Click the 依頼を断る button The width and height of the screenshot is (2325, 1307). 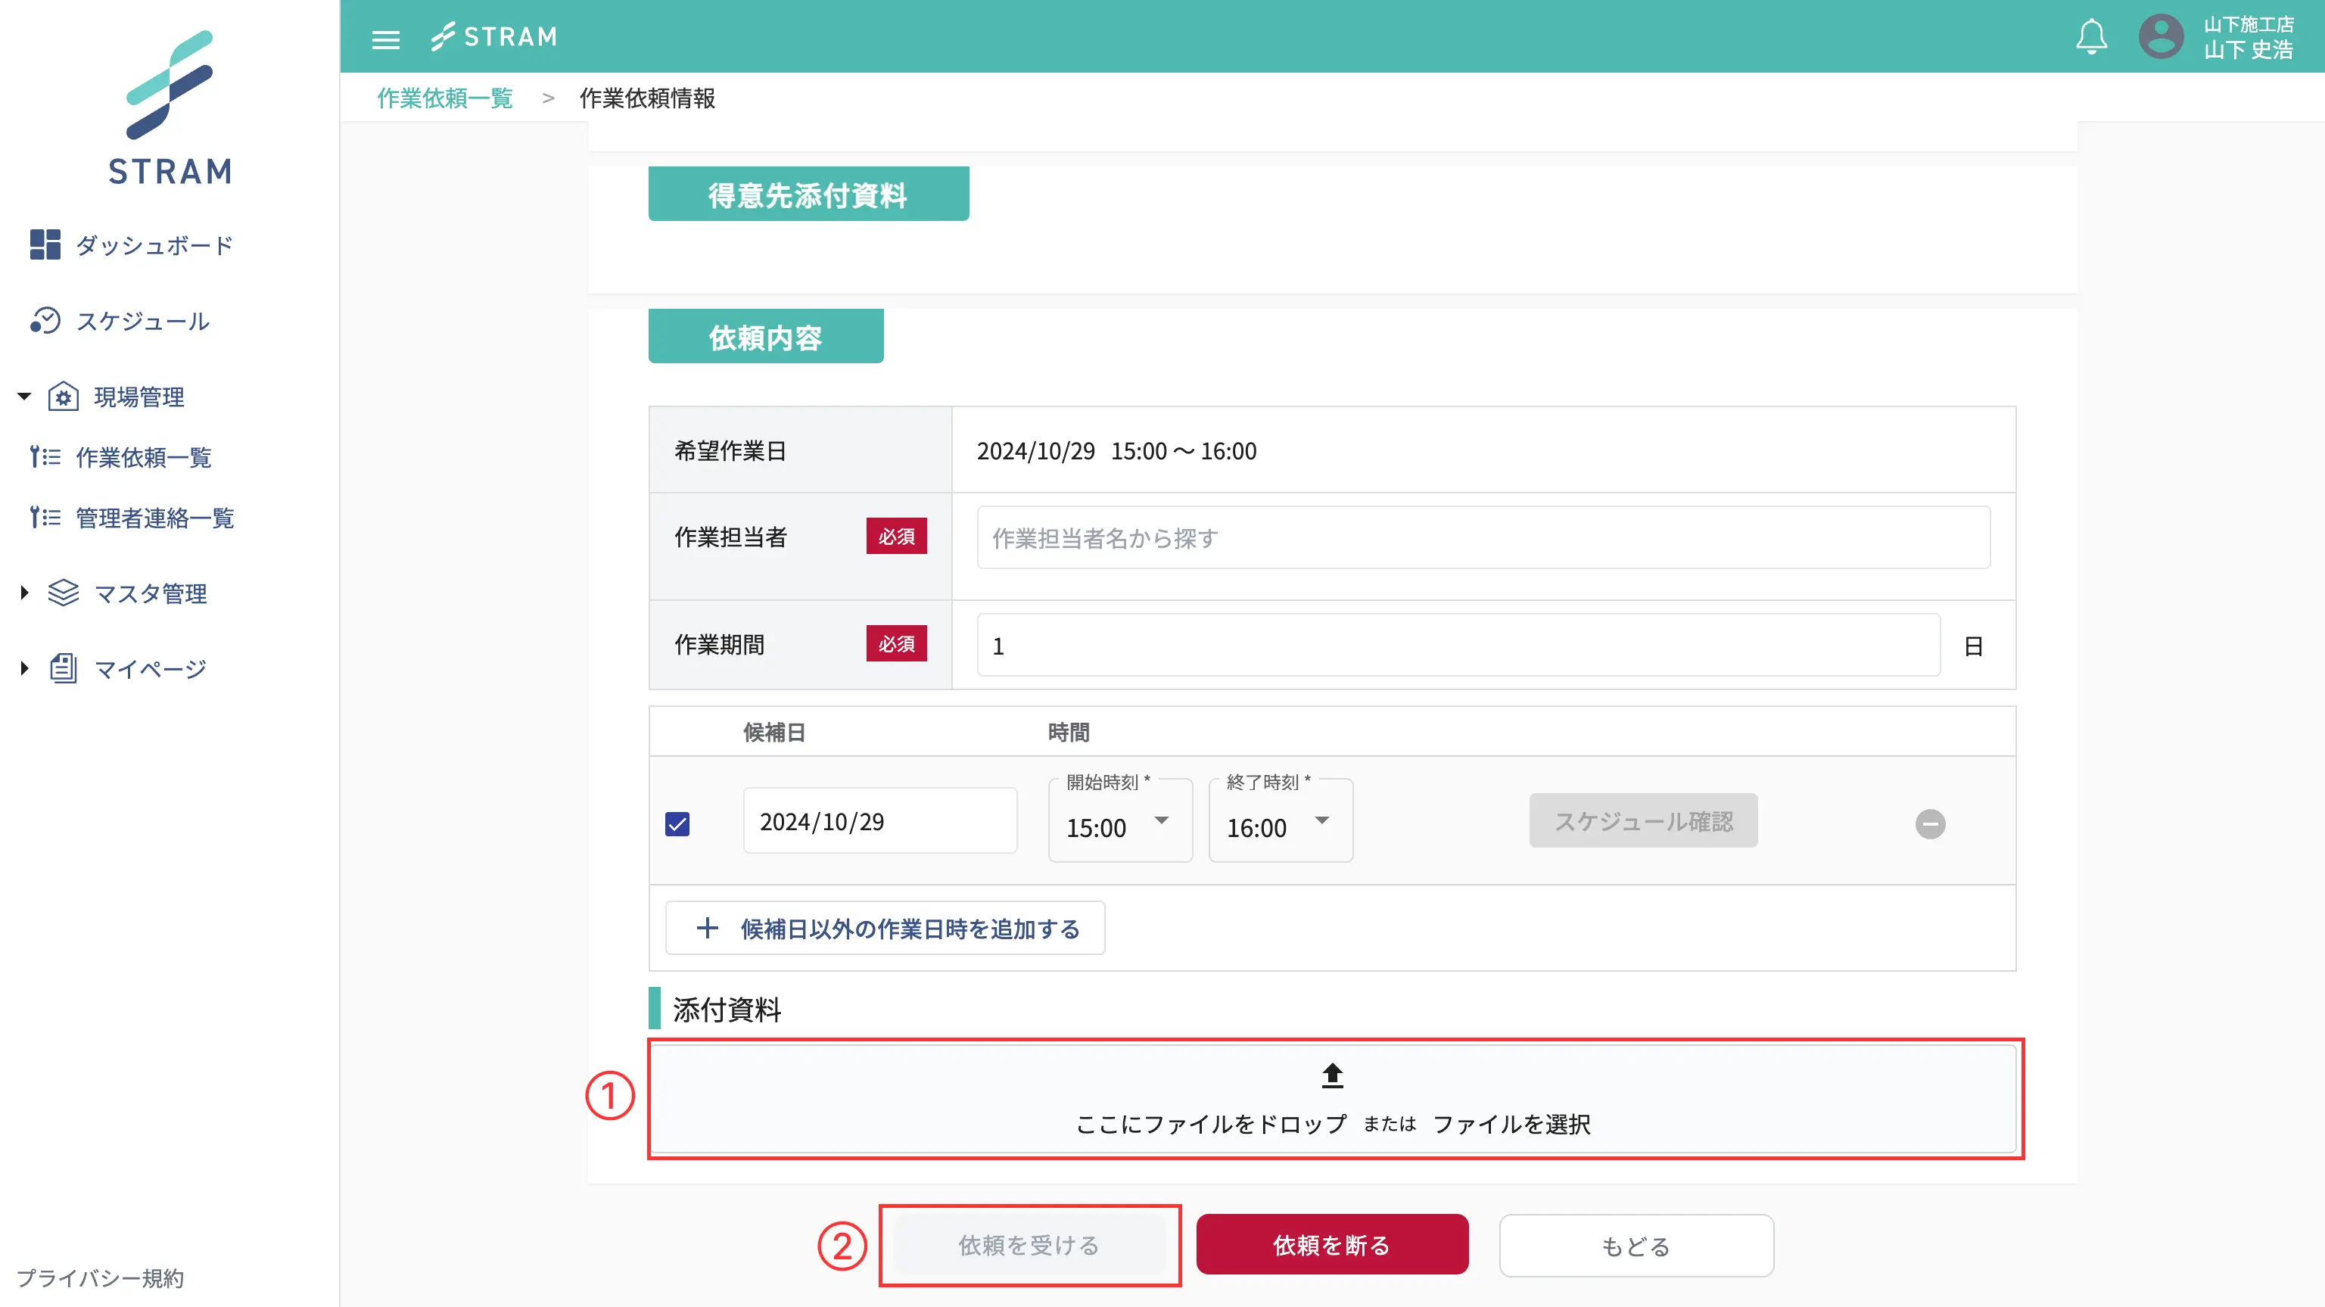coord(1331,1245)
